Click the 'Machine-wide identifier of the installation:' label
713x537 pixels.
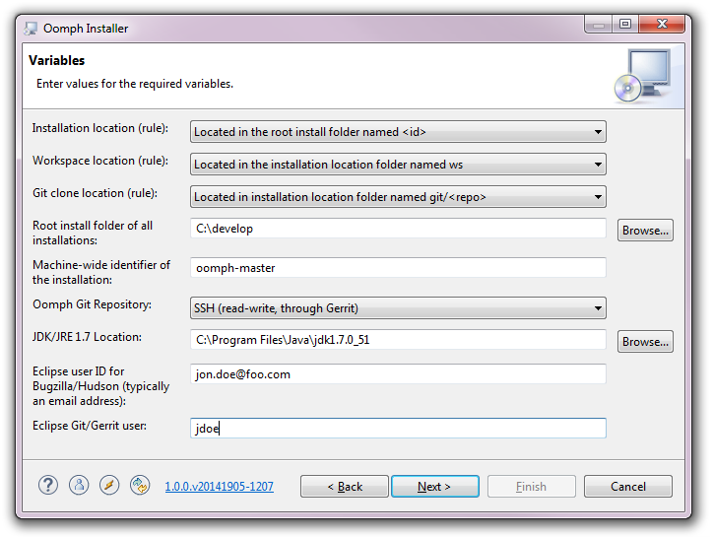[101, 272]
